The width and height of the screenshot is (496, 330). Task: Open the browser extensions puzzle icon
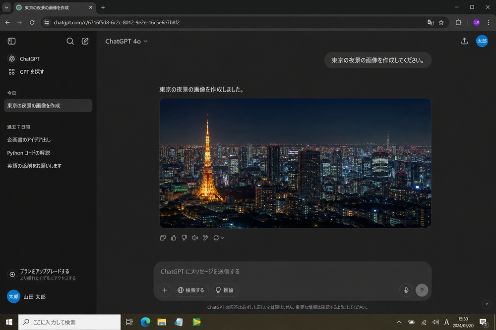pyautogui.click(x=458, y=22)
